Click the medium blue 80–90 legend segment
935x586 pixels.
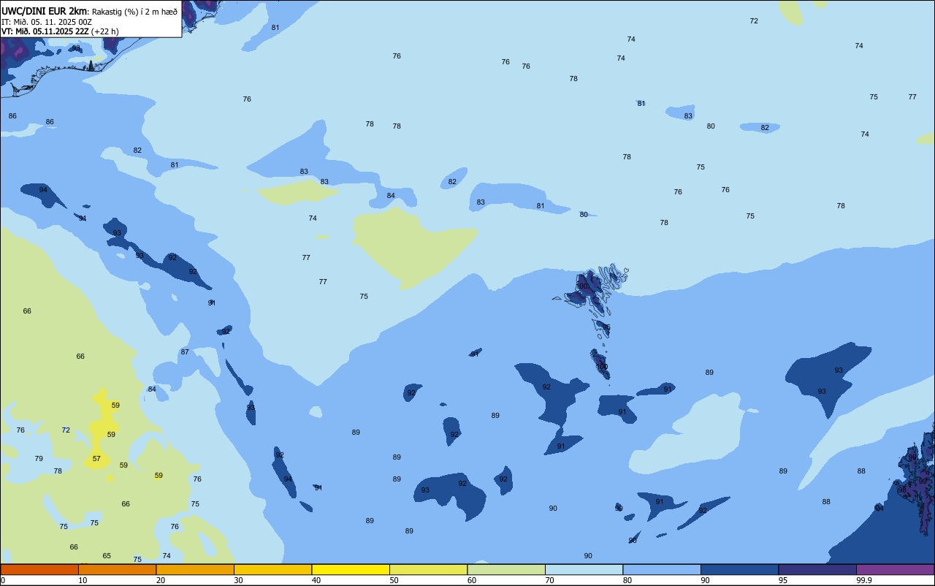[x=662, y=569]
